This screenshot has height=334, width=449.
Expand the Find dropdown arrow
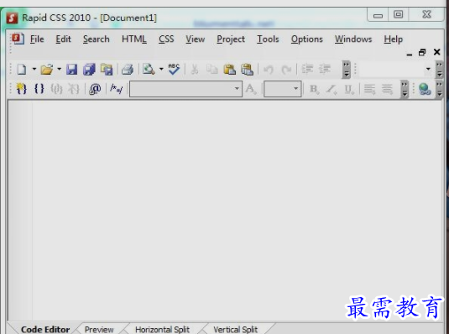161,69
